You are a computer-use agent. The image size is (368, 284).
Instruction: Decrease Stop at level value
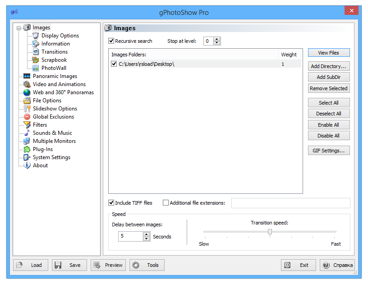(x=217, y=43)
